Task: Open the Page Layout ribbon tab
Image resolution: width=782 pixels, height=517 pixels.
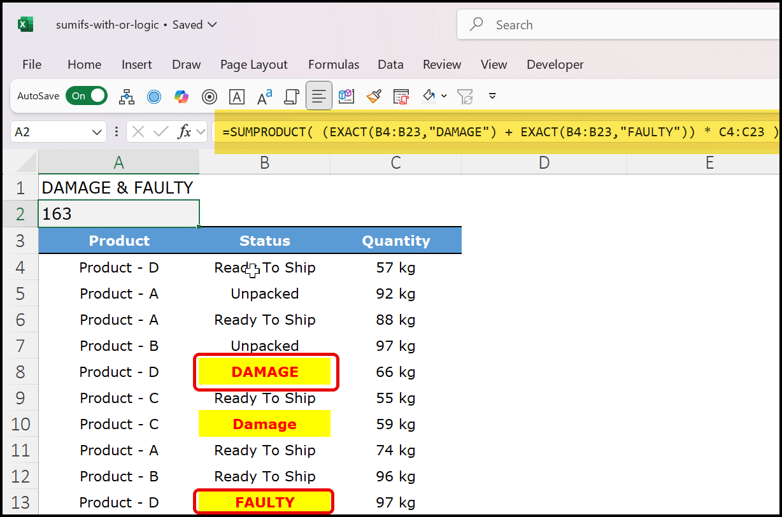Action: click(253, 64)
